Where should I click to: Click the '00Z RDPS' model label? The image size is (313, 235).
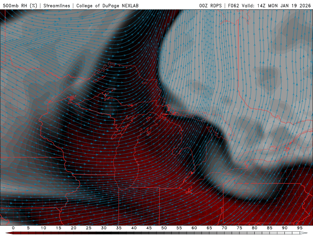[x=210, y=5]
